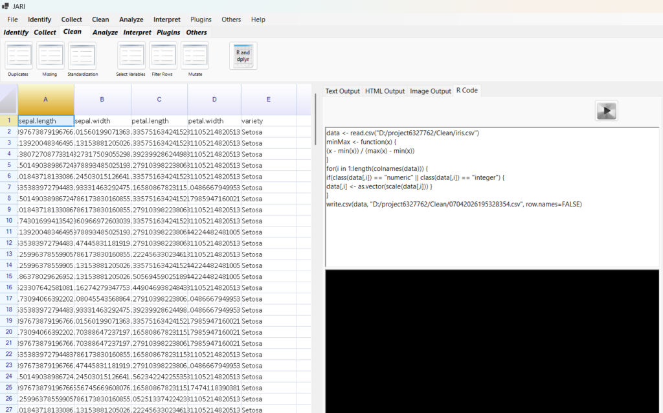Click inside the R code editor

pyautogui.click(x=491, y=233)
